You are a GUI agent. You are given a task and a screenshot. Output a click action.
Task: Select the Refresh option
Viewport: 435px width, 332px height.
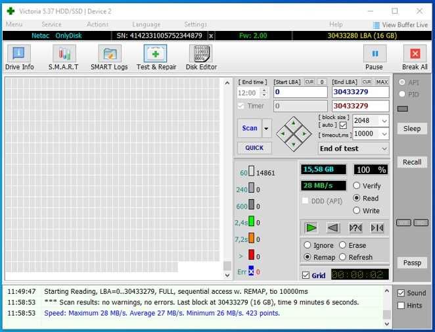pyautogui.click(x=342, y=257)
